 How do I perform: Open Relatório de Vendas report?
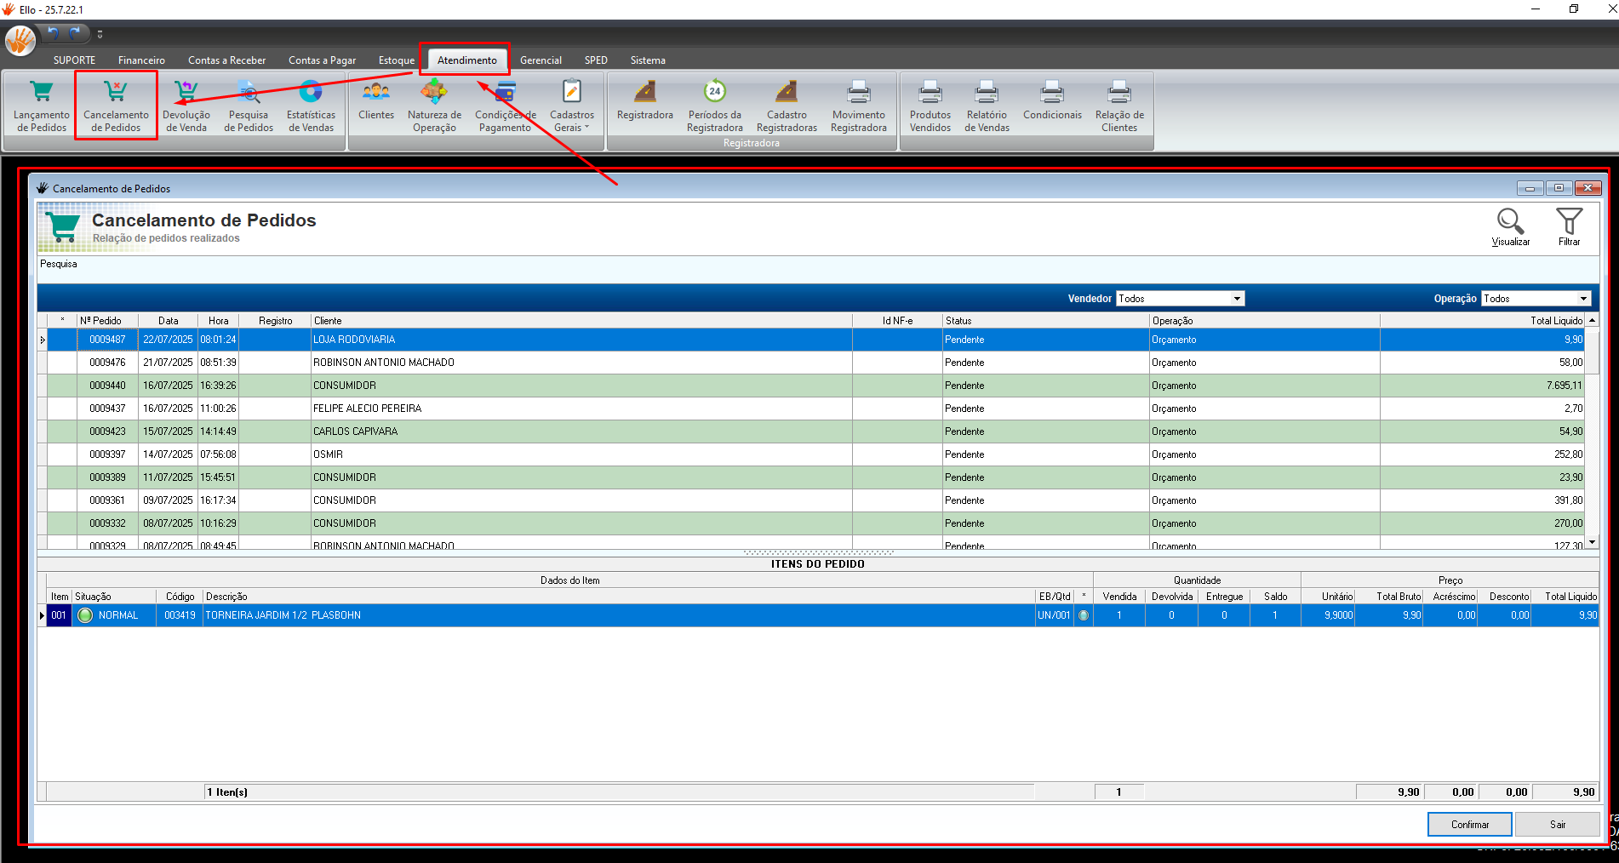click(x=987, y=106)
